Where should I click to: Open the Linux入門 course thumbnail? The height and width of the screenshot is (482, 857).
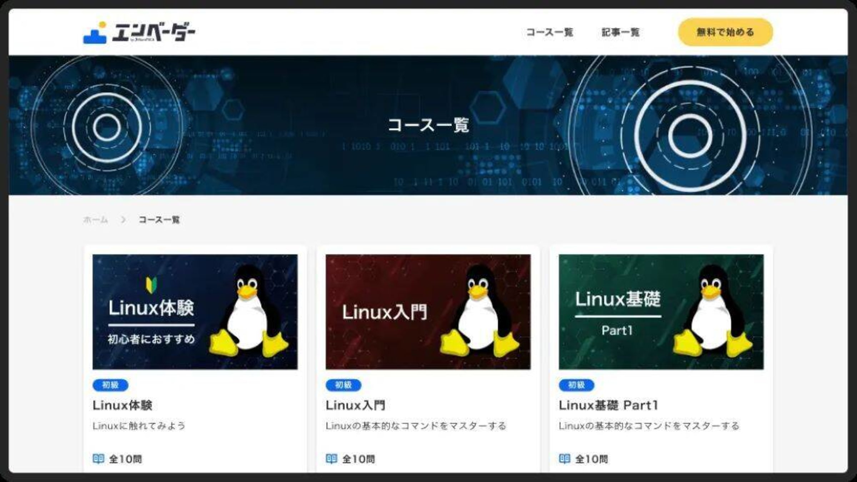428,312
